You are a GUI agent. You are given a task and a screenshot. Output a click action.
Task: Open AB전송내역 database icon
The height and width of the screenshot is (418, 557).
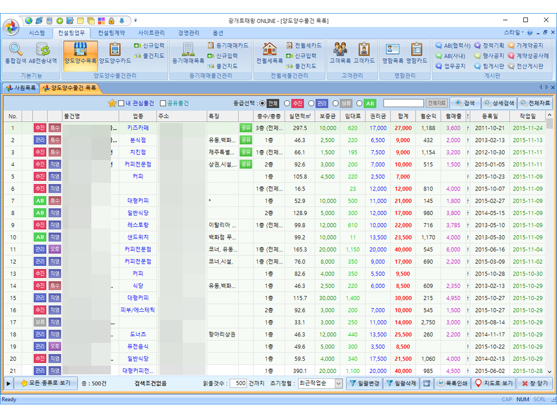point(42,50)
